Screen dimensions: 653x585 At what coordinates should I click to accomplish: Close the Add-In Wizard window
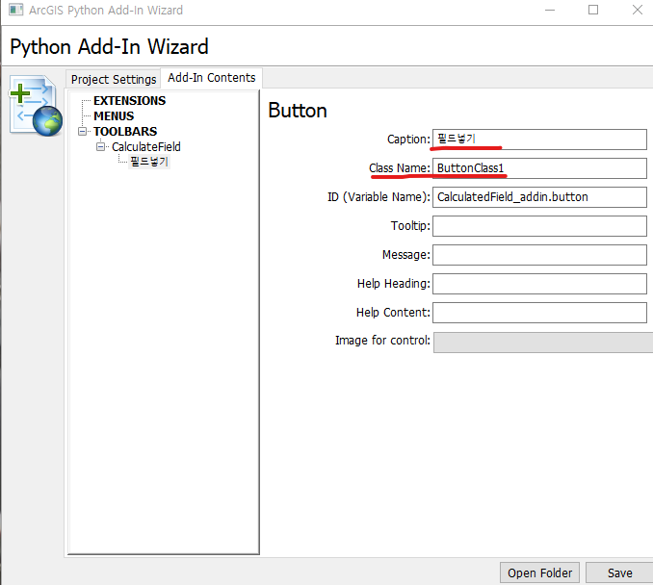[638, 10]
